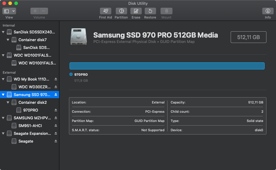Click the Partition Map GUID value

point(149,121)
